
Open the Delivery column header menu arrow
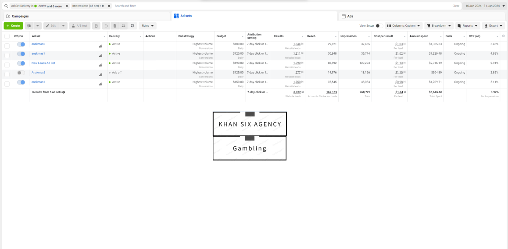coord(141,36)
